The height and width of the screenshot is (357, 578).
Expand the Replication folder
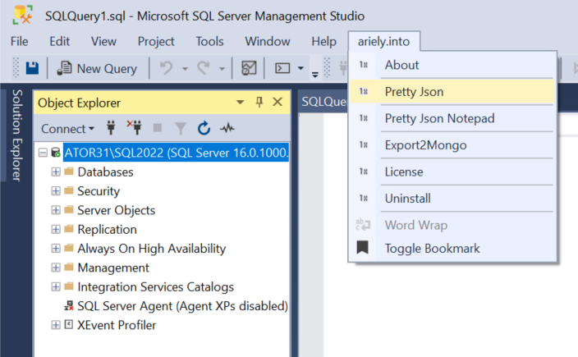coord(56,229)
